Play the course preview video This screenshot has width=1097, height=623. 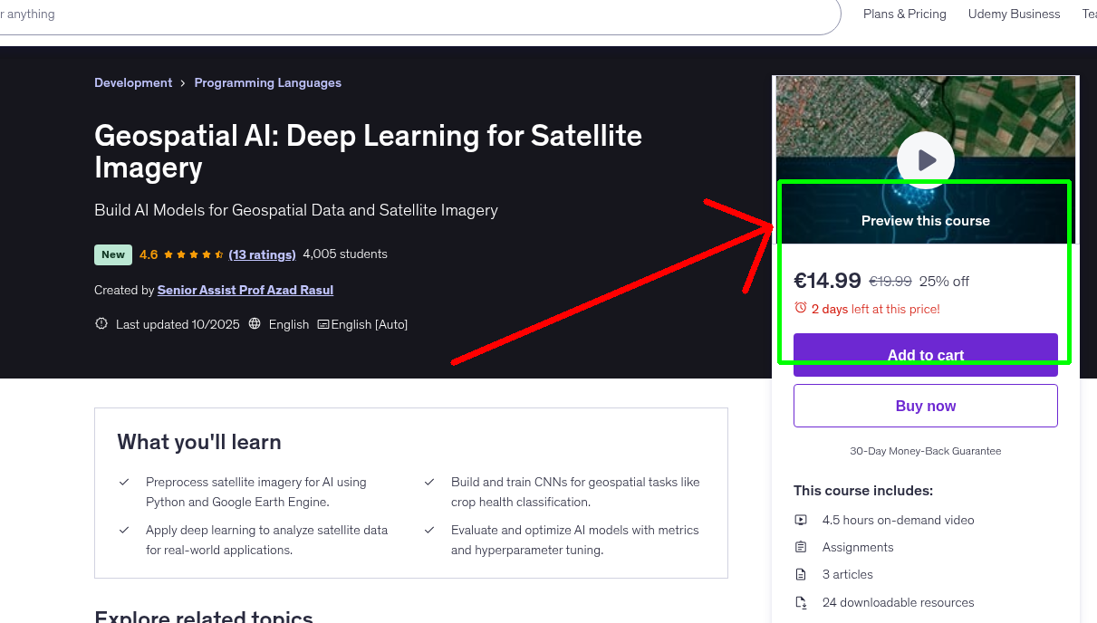point(925,159)
